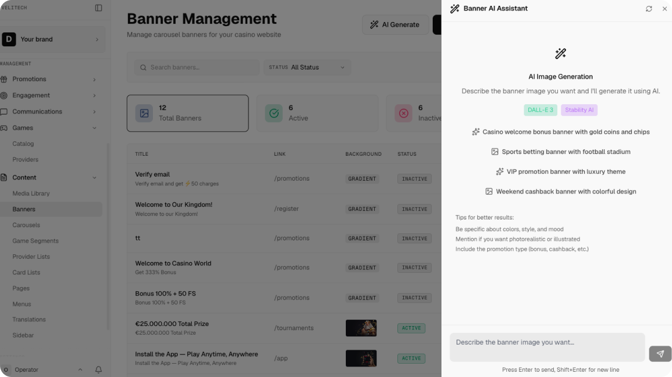The image size is (672, 377).
Task: Close the Banner AI Assistant panel
Action: (664, 9)
